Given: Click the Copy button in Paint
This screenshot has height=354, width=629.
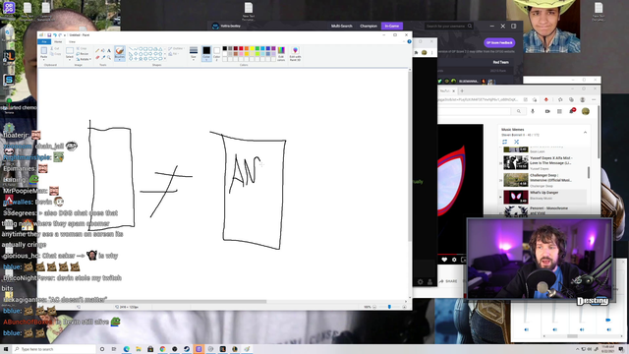Looking at the screenshot, I should pyautogui.click(x=56, y=54).
